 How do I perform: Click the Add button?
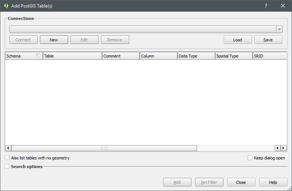coord(177,182)
